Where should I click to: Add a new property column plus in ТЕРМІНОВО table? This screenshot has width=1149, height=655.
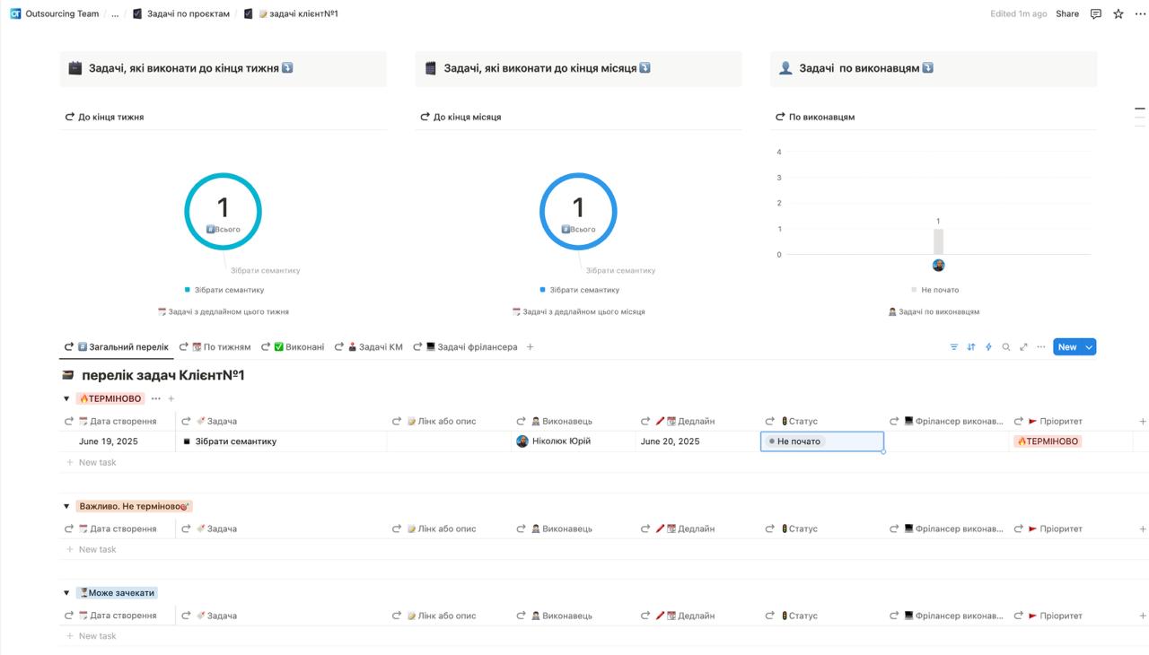point(1142,421)
